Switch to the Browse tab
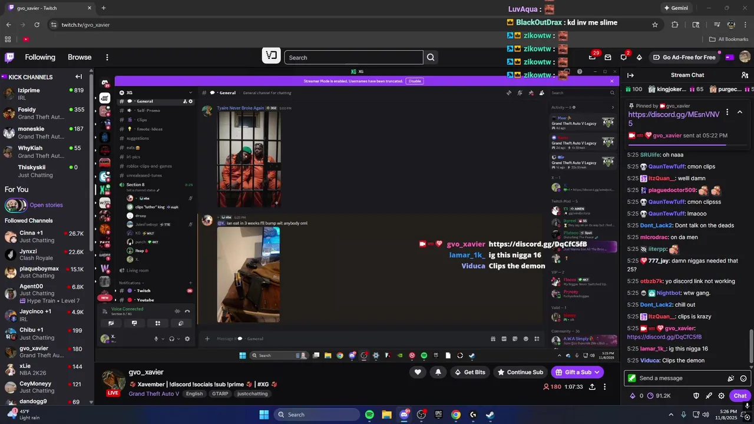 pos(80,57)
